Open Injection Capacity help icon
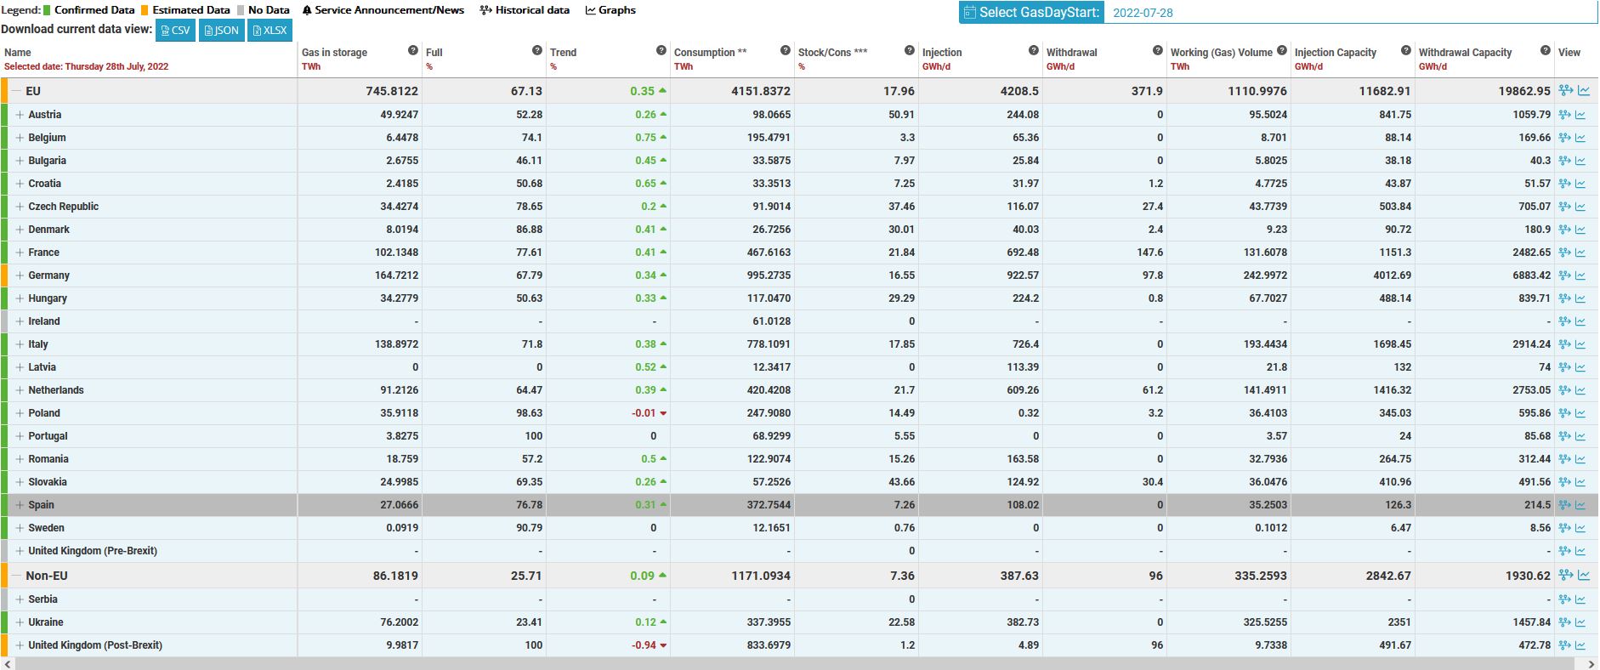 coord(1406,51)
